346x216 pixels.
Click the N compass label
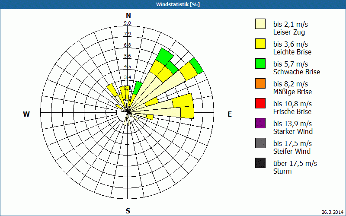point(128,16)
